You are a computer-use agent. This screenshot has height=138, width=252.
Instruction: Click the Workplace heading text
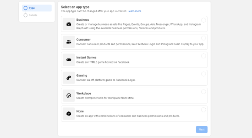pos(84,93)
